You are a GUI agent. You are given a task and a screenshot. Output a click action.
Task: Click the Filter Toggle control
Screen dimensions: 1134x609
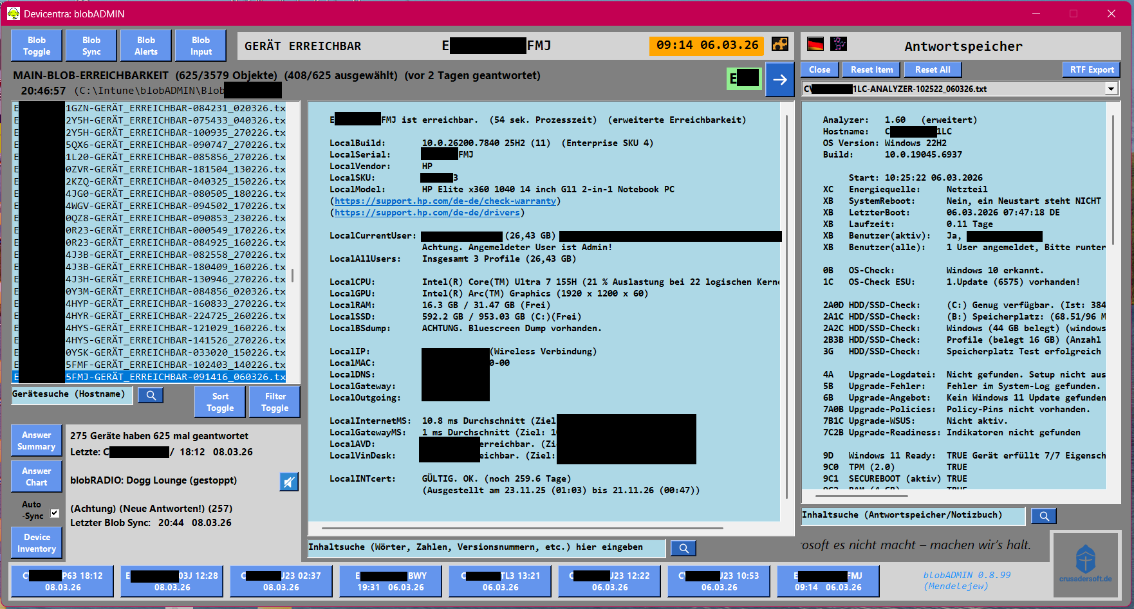click(274, 401)
